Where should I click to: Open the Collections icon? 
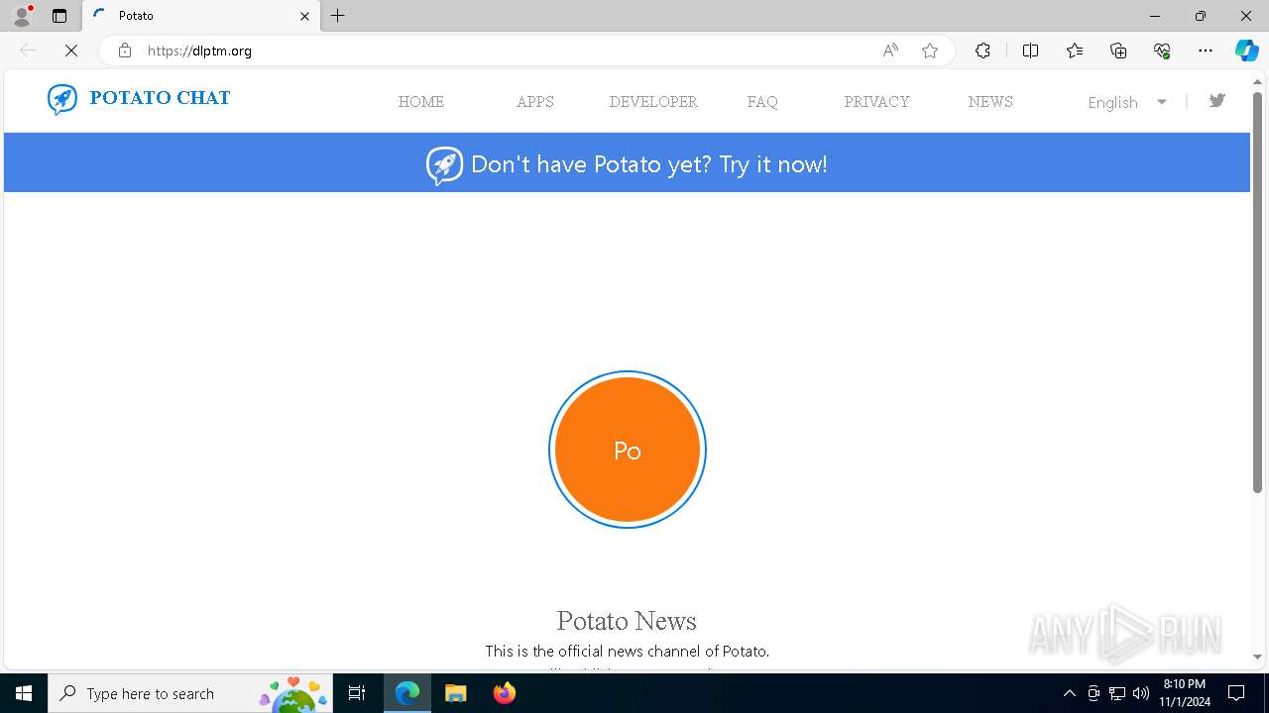(x=1118, y=51)
